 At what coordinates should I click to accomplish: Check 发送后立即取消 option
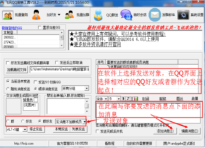pyautogui.click(x=57, y=63)
